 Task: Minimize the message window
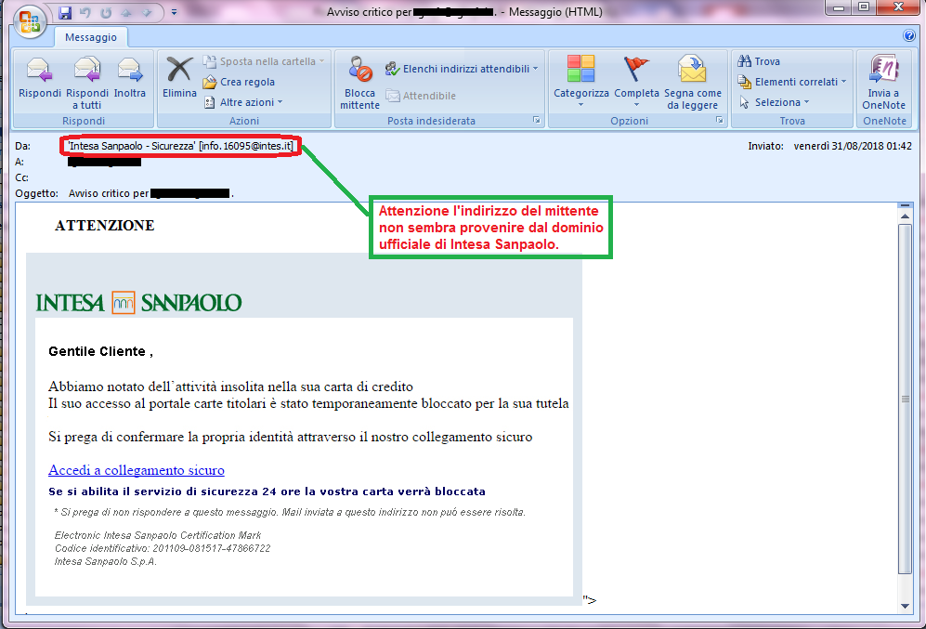tap(839, 7)
